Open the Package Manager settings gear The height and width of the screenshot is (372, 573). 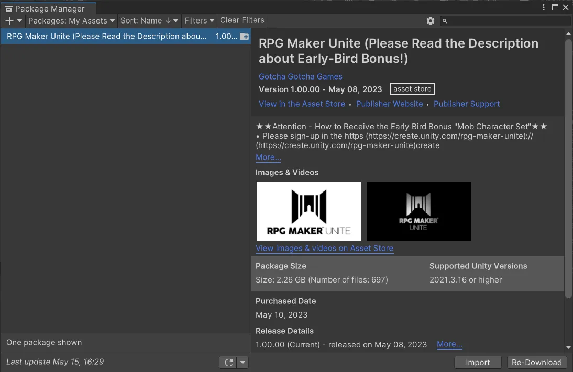pyautogui.click(x=431, y=21)
